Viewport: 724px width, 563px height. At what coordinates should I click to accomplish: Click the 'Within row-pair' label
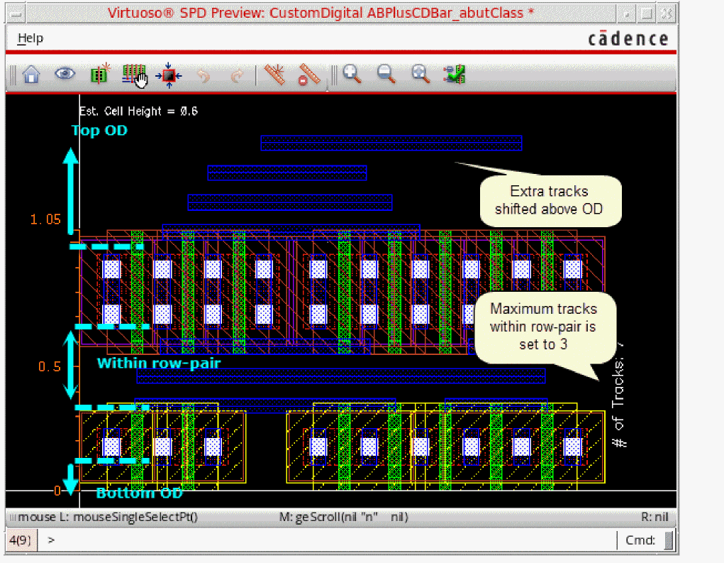[159, 363]
